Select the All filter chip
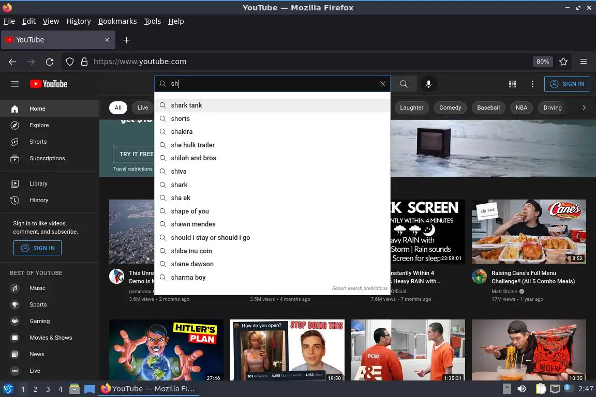Image resolution: width=596 pixels, height=397 pixels. (x=118, y=108)
